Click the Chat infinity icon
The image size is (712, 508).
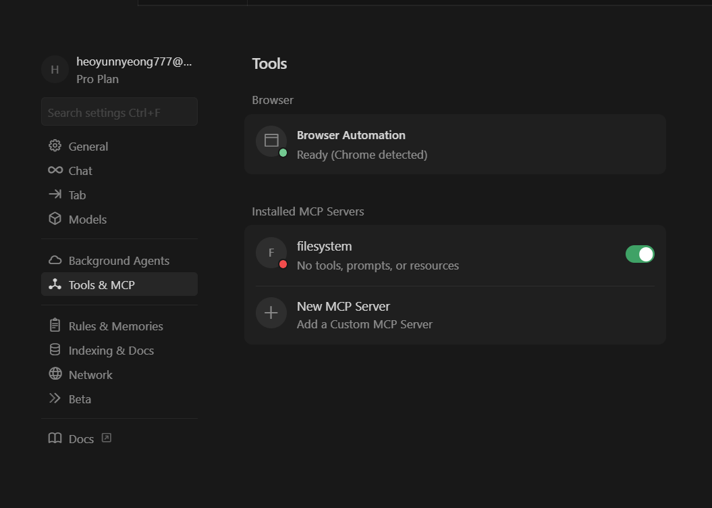coord(55,170)
